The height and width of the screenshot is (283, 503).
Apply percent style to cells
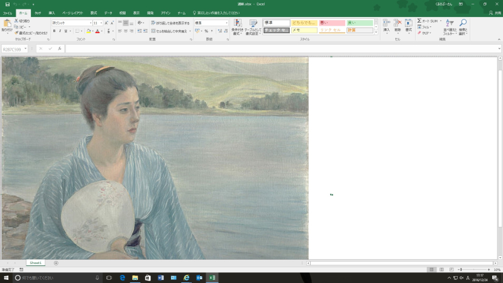click(206, 31)
